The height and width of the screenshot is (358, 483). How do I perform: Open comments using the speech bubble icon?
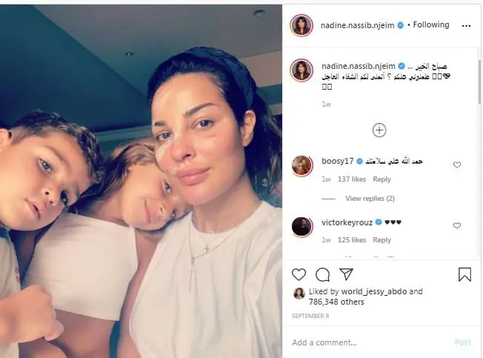322,274
